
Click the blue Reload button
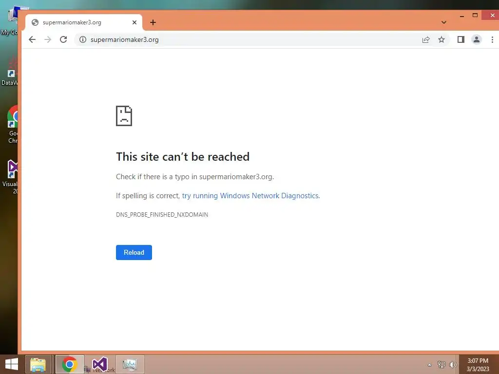(x=134, y=253)
